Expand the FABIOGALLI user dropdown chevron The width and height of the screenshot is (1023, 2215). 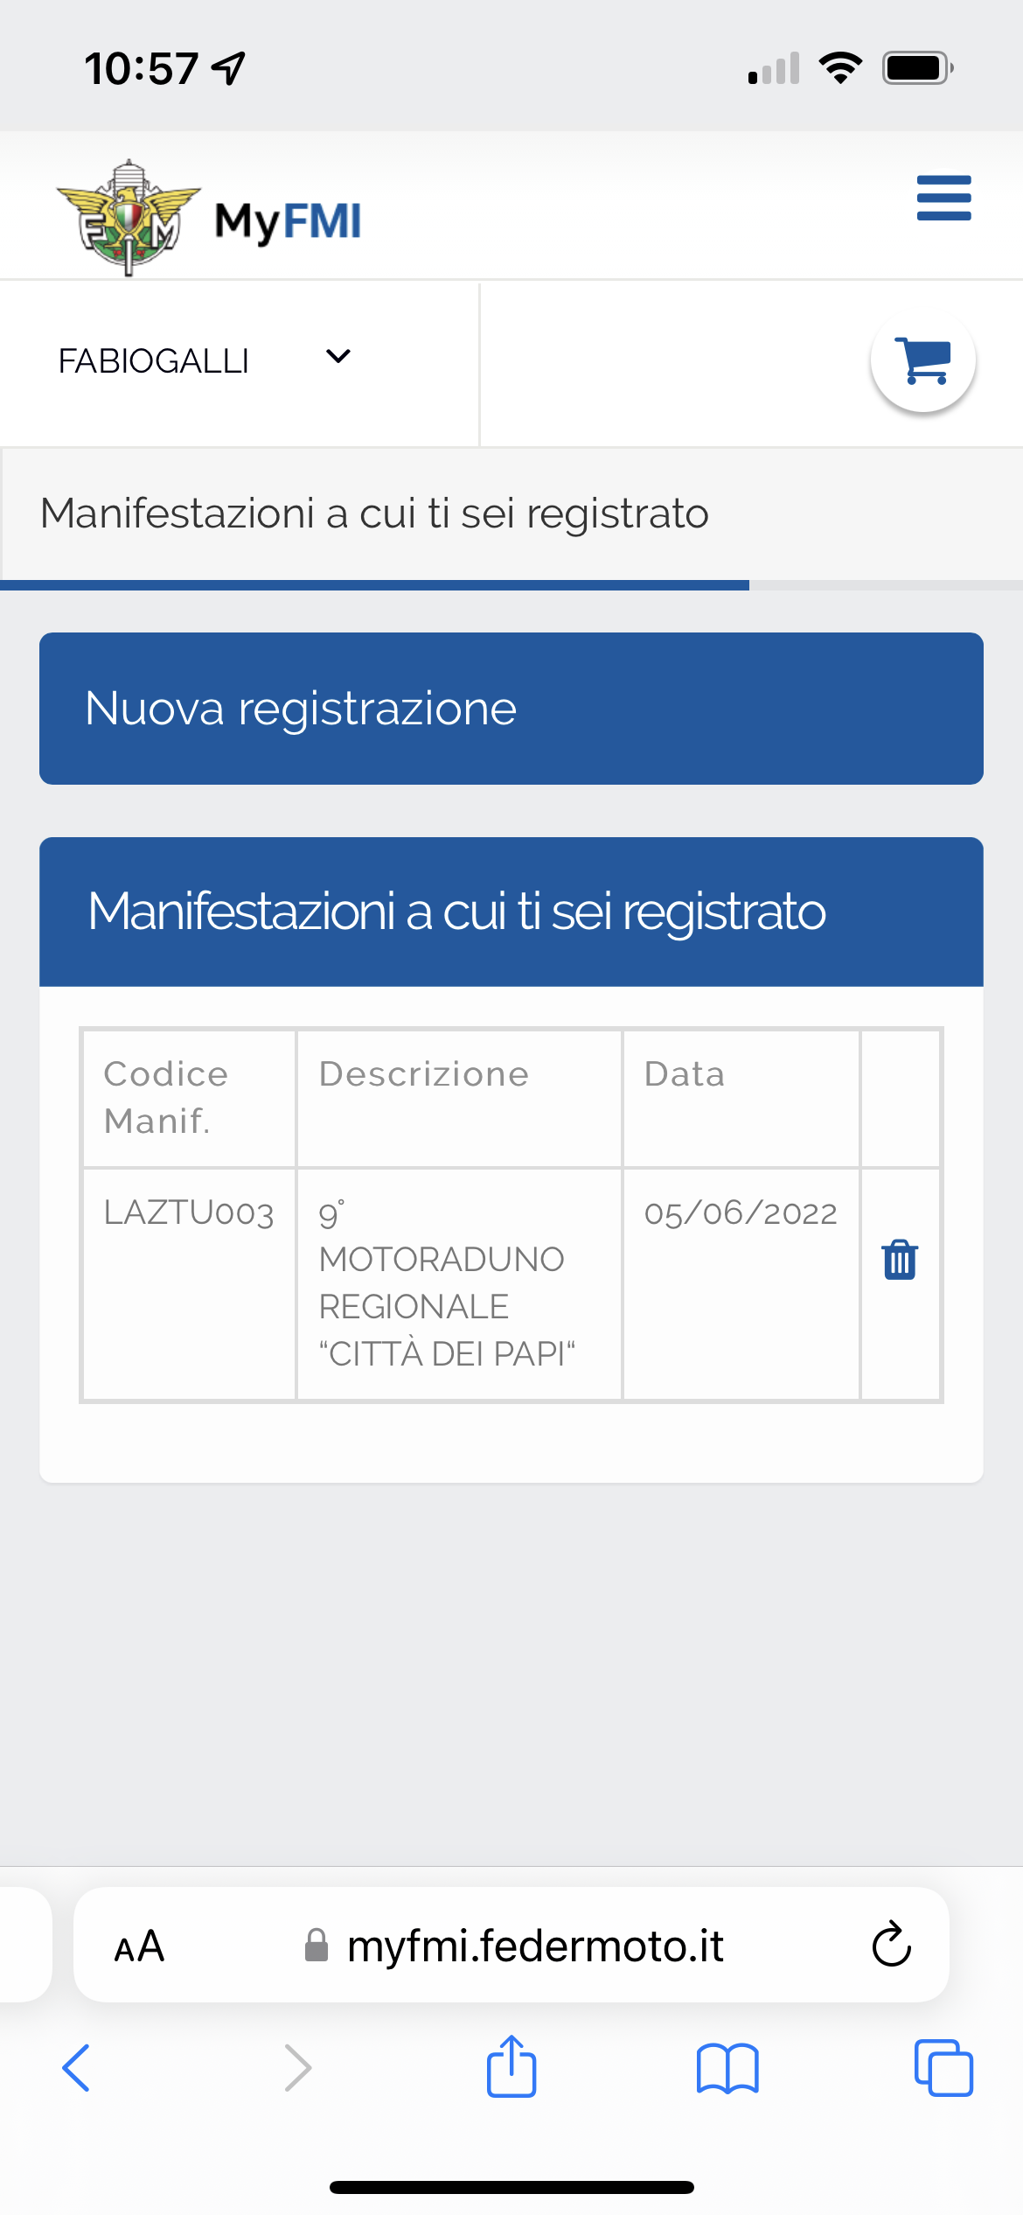pos(338,356)
